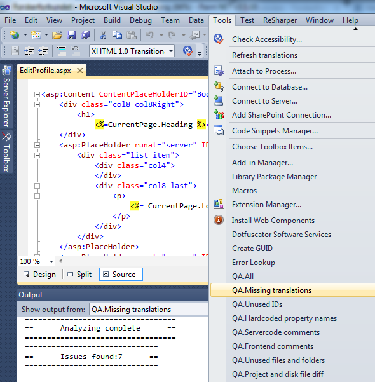Image resolution: width=375 pixels, height=382 pixels.
Task: Open the Undo history dropdown arrow
Action: click(161, 36)
